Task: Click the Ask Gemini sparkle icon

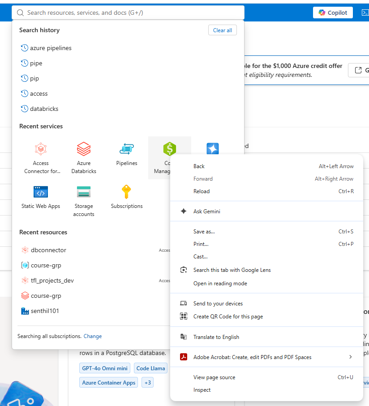Action: 184,211
